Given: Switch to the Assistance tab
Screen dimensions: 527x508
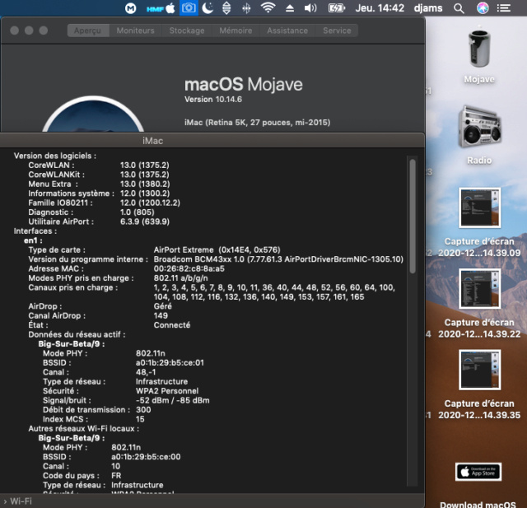Looking at the screenshot, I should click(x=287, y=30).
